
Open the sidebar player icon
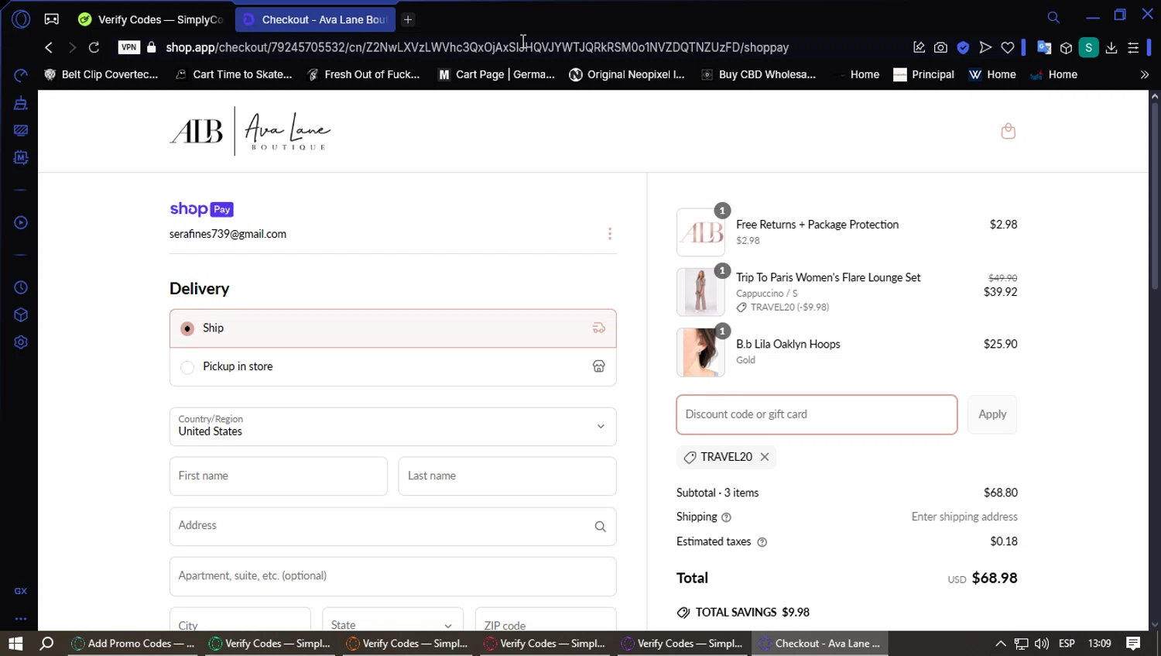click(21, 223)
